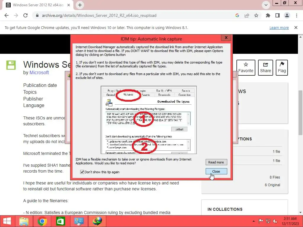The width and height of the screenshot is (303, 227).
Task: Click the 'Language' label
Action: [x=34, y=106]
